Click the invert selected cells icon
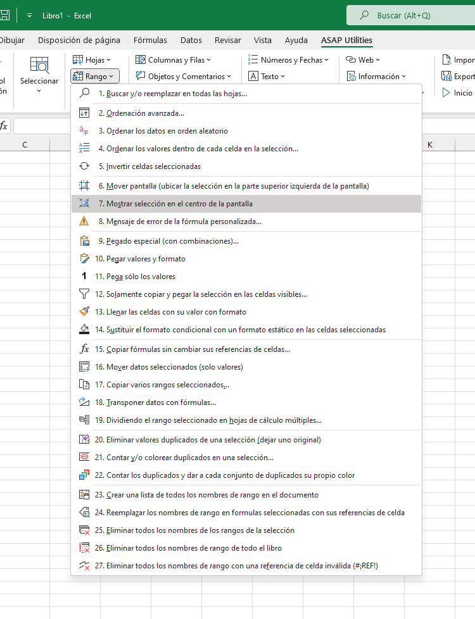This screenshot has height=619, width=475. pyautogui.click(x=84, y=166)
